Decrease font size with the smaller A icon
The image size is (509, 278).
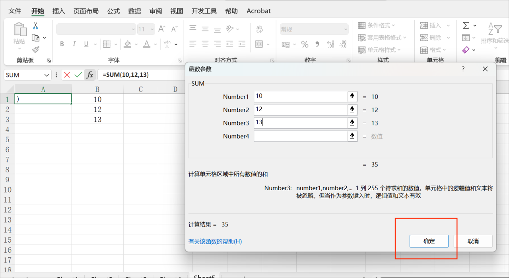[174, 29]
